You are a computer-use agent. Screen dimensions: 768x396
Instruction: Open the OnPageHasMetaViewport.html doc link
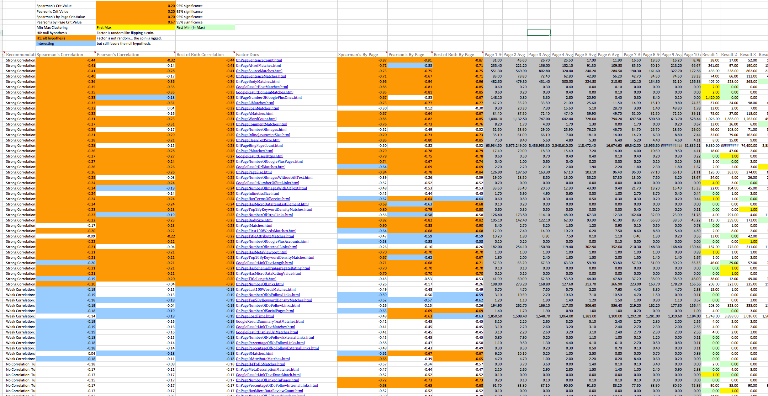[261, 252]
